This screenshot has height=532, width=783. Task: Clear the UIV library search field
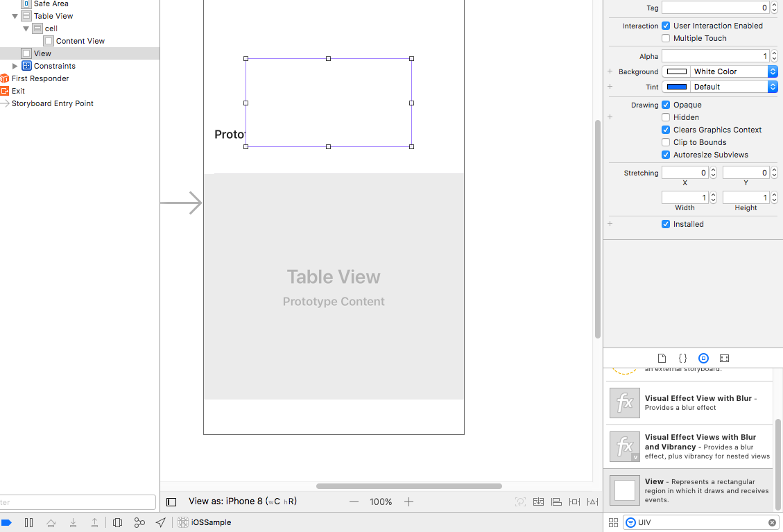click(772, 522)
